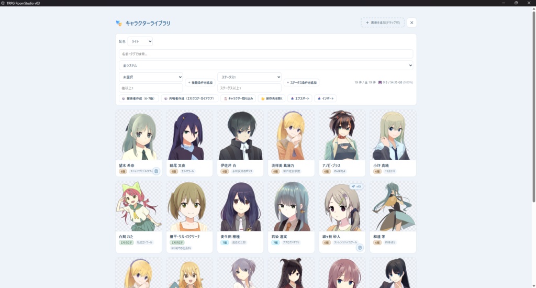Open the 配色 color scheme dropdown
Image resolution: width=536 pixels, height=288 pixels.
click(140, 41)
